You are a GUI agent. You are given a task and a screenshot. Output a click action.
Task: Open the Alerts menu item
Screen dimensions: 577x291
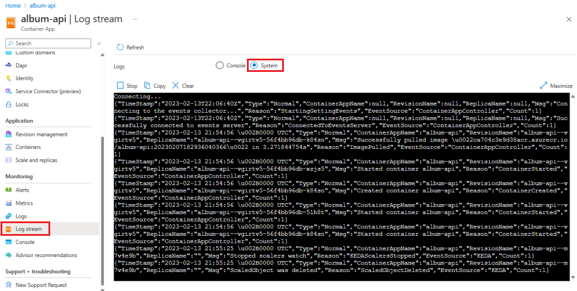[22, 190]
